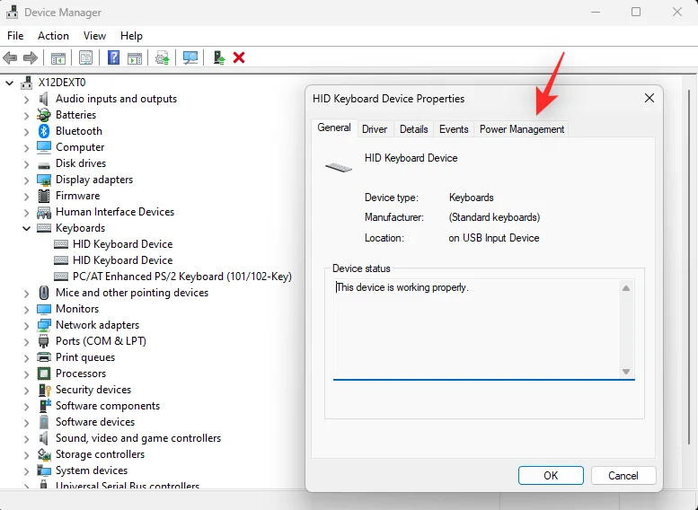
Task: Expand the Security devices chevron
Action: point(26,391)
